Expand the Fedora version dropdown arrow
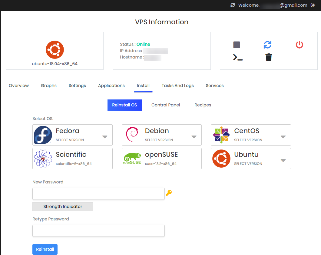Image resolution: width=321 pixels, height=255 pixels. coord(105,137)
